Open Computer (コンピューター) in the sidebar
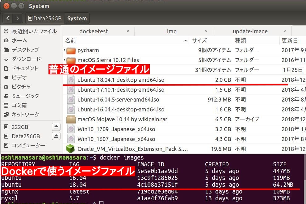The height and width of the screenshot is (204, 306). [24, 145]
